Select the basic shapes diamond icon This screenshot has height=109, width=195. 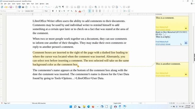click(124, 7)
